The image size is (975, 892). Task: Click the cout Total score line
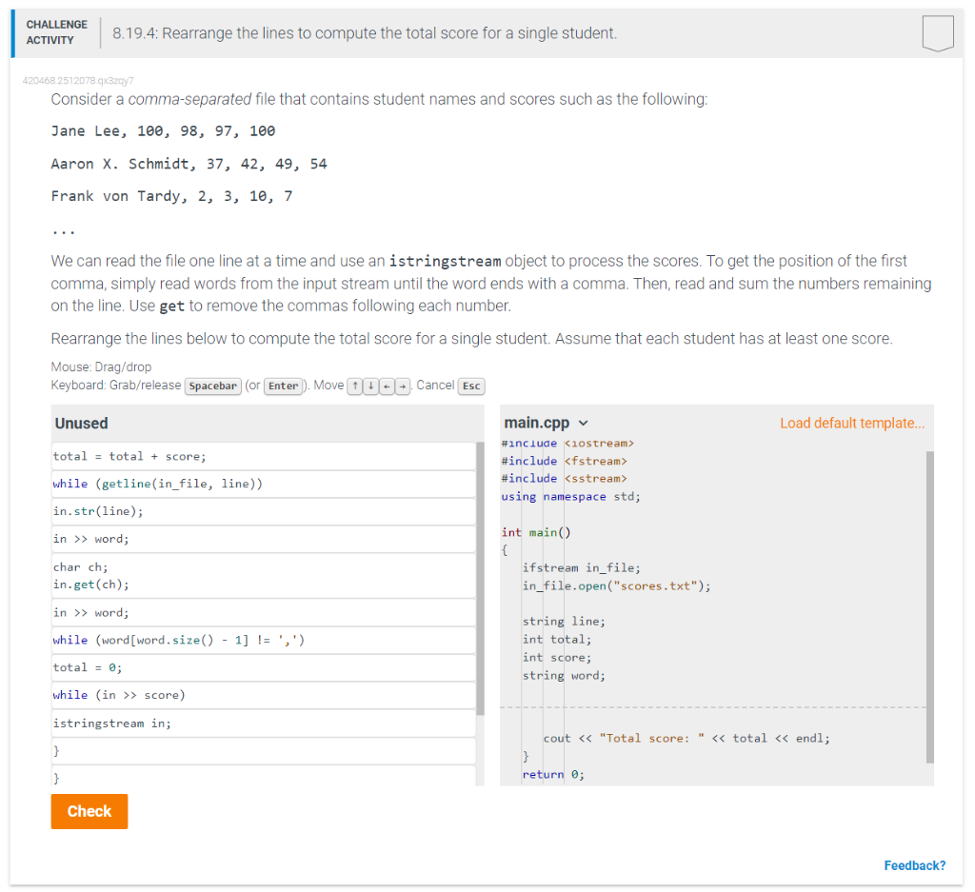pyautogui.click(x=686, y=738)
